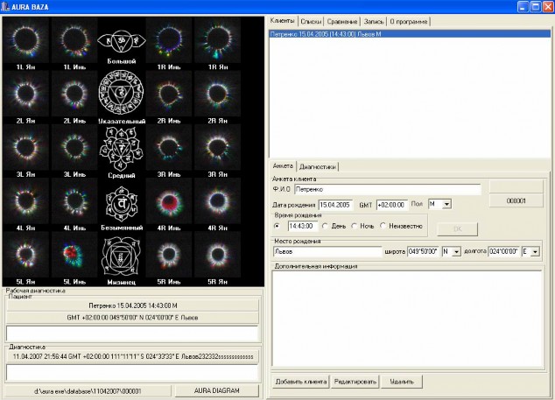Viewport: 555px width, 400px height.
Task: Open the 2L Ян aura image
Action: click(x=25, y=94)
